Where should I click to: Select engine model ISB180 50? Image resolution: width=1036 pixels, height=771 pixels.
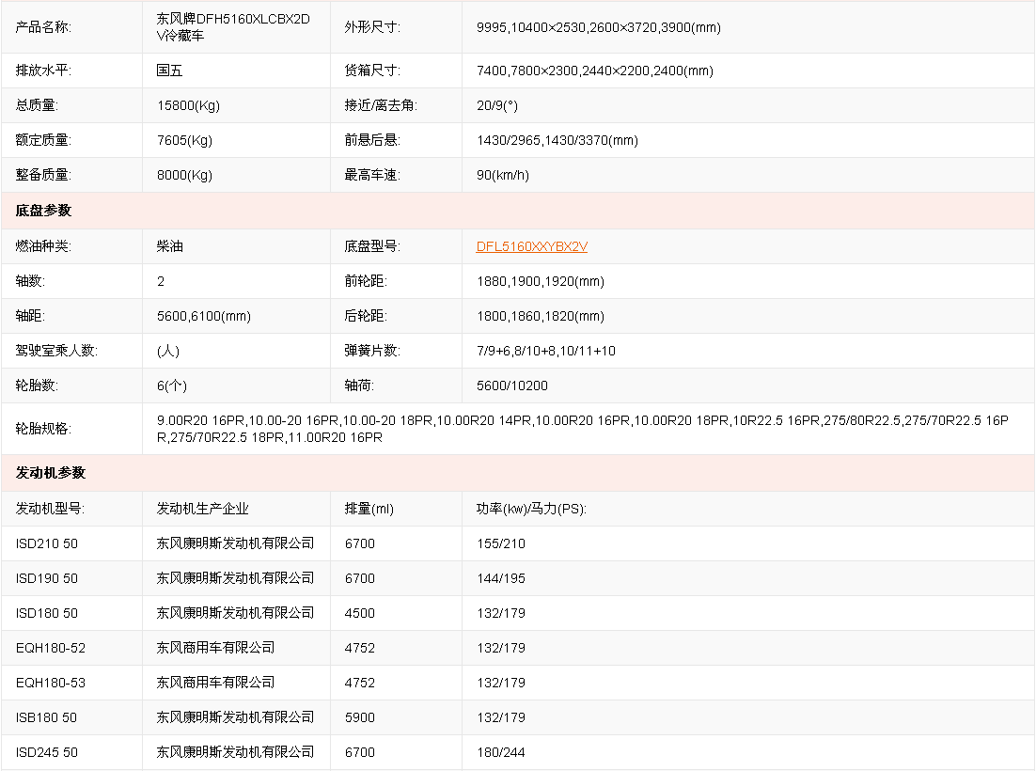[46, 717]
